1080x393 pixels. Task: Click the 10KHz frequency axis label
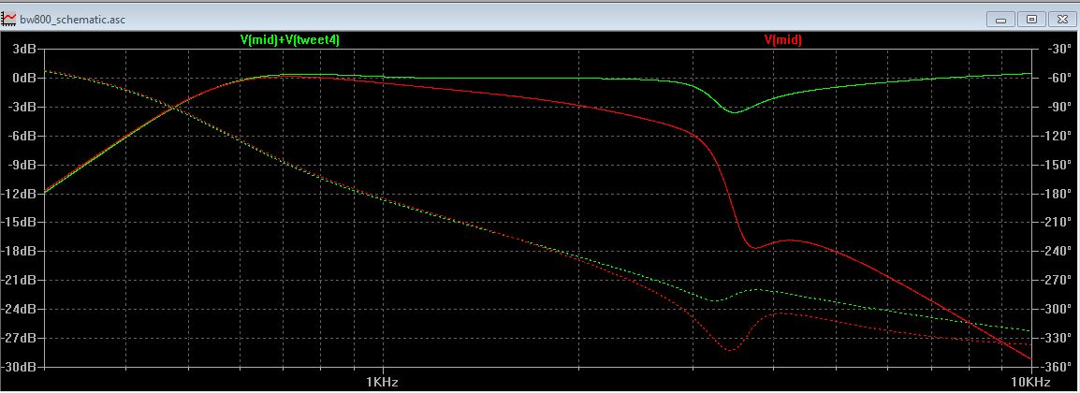click(1031, 381)
